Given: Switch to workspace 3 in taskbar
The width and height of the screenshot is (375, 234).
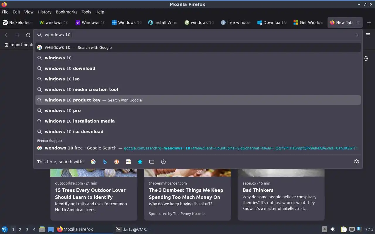Looking at the screenshot, I should [27, 230].
